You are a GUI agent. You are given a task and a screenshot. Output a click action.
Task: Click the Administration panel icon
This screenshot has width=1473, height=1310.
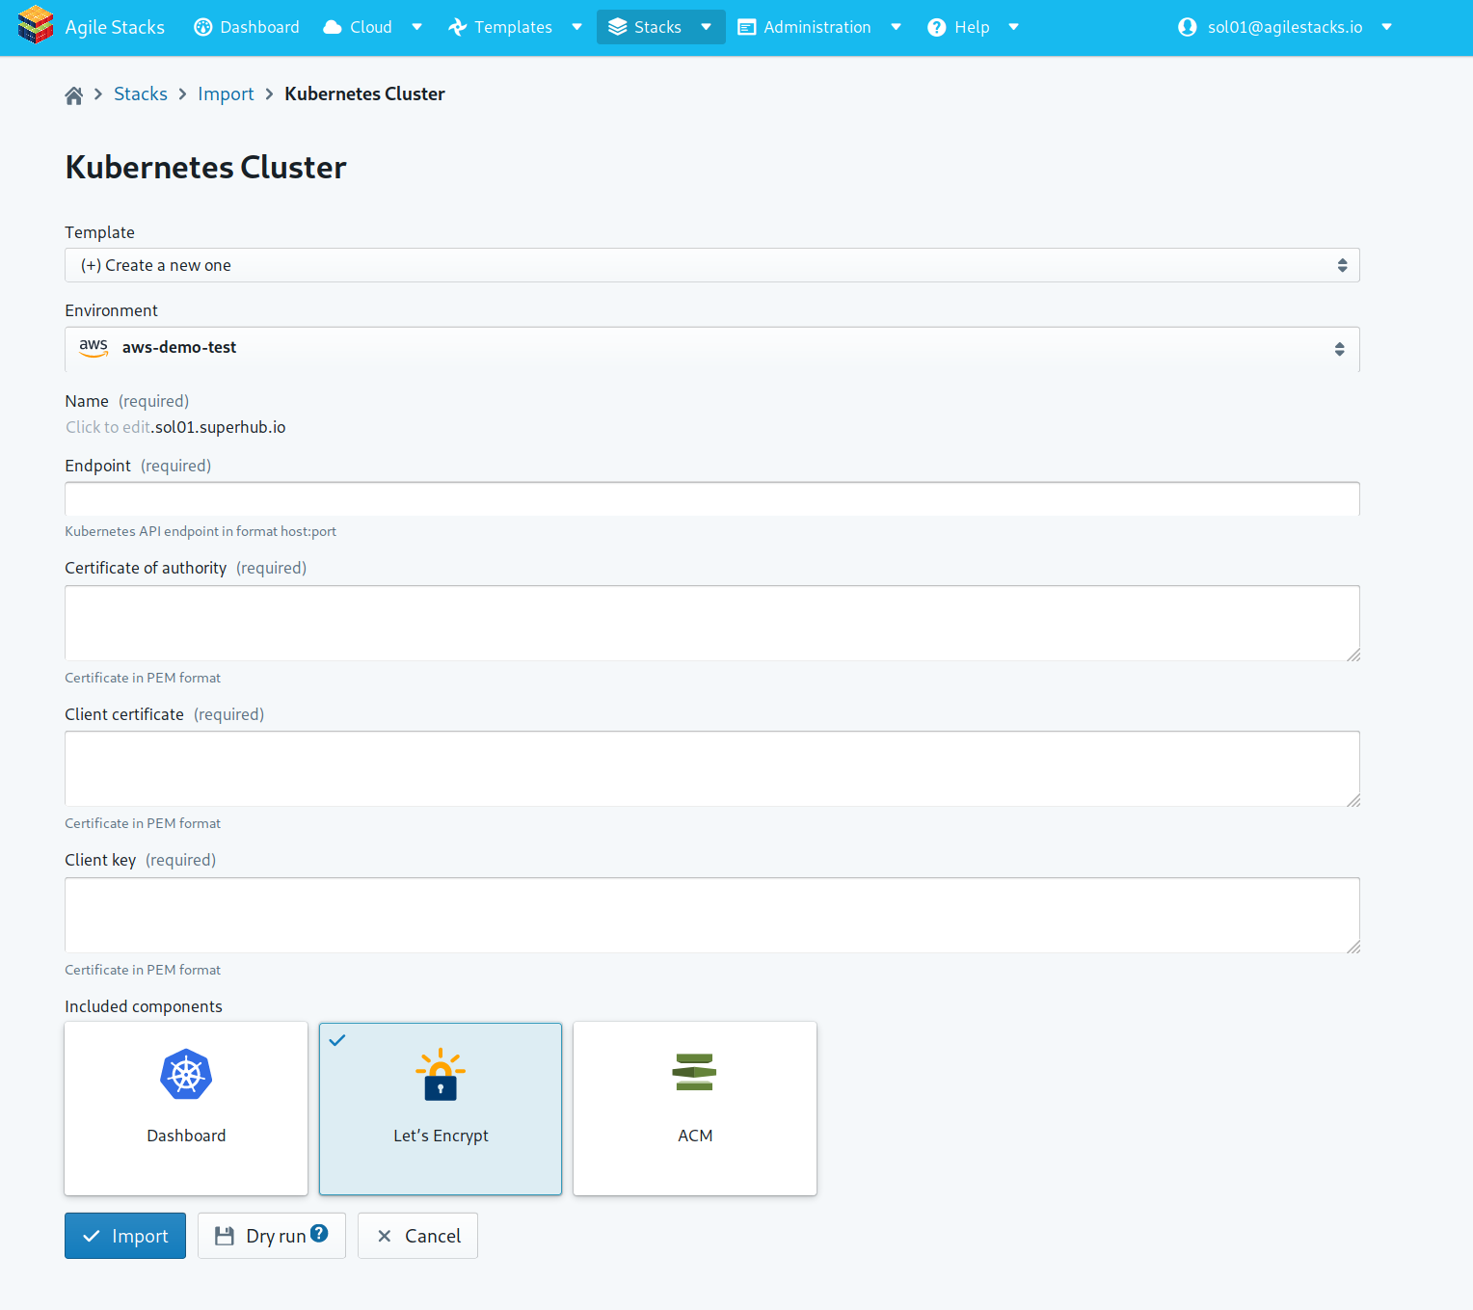pyautogui.click(x=746, y=27)
